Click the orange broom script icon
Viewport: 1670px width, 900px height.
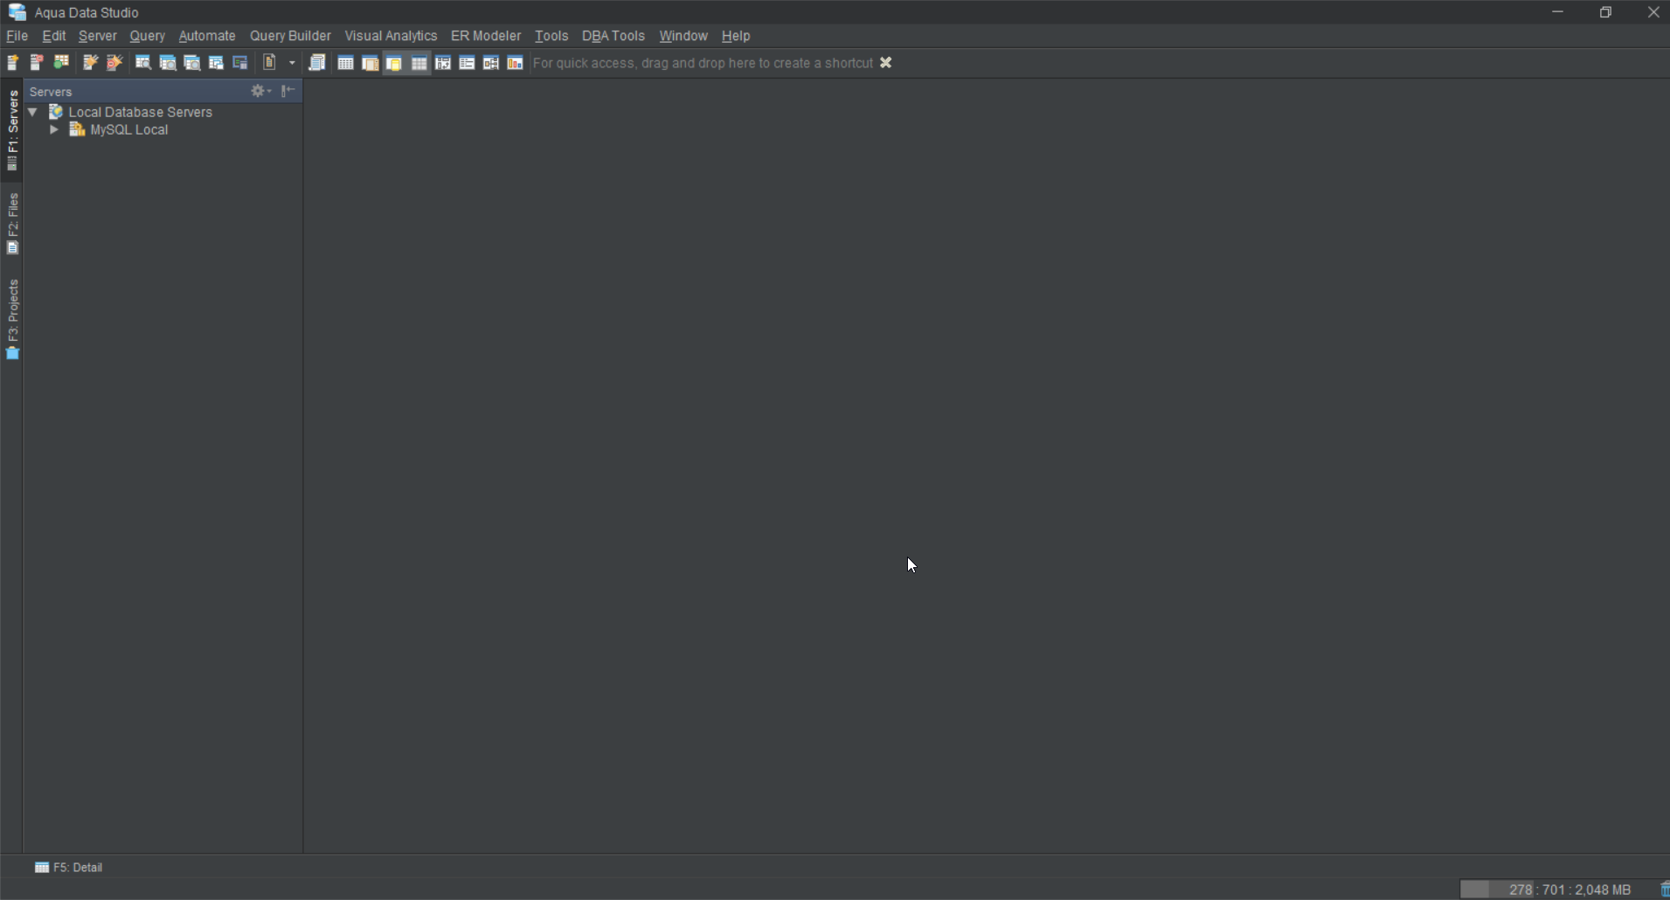[x=114, y=63]
